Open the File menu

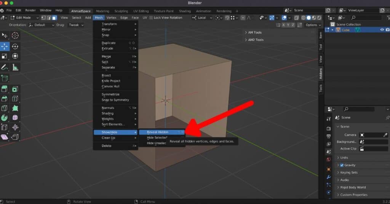click(x=9, y=10)
